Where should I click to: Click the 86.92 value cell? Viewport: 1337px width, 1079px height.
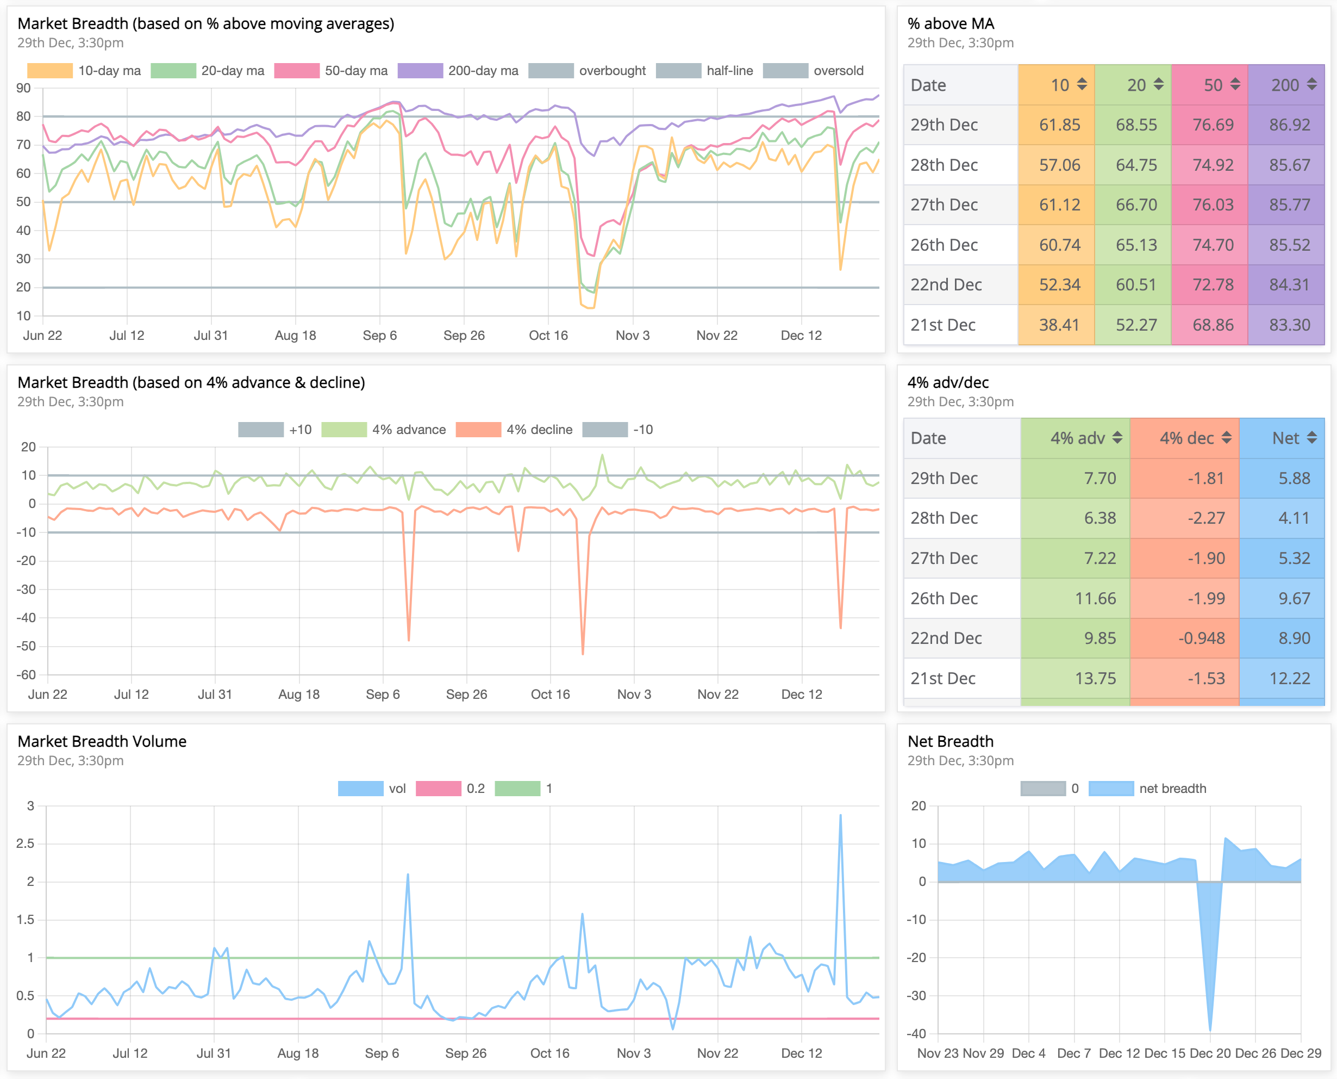[x=1286, y=125]
